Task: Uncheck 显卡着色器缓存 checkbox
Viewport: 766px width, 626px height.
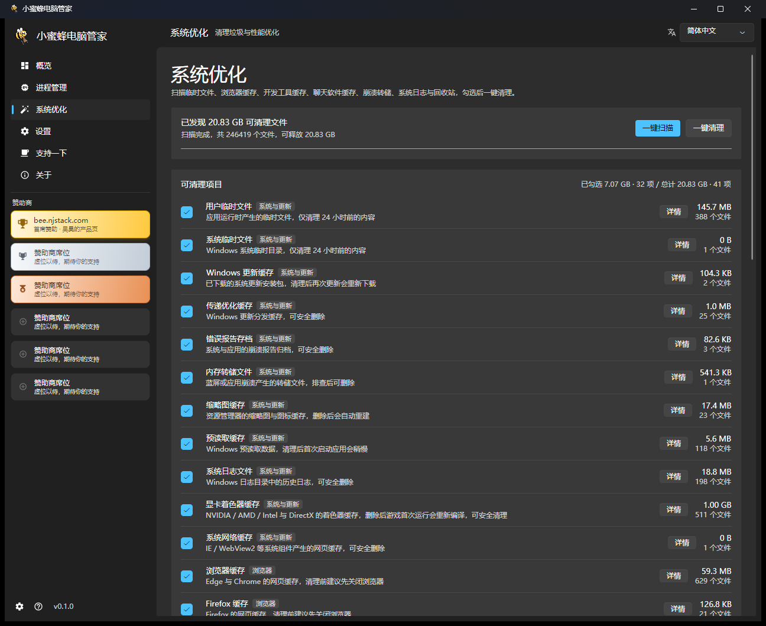Action: (187, 510)
